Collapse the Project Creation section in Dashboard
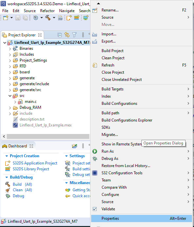 coord(7,156)
